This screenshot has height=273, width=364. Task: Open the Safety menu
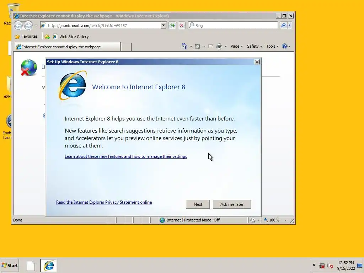click(x=255, y=46)
